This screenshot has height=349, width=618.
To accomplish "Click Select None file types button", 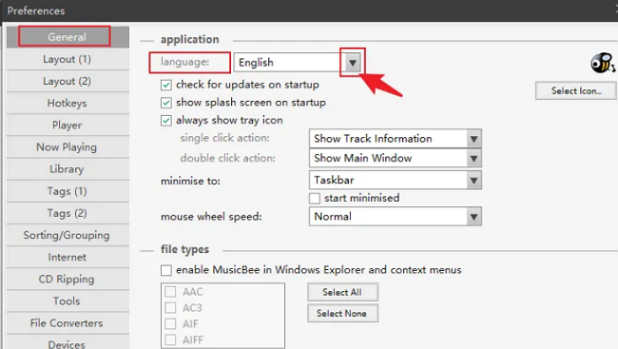I will point(342,314).
